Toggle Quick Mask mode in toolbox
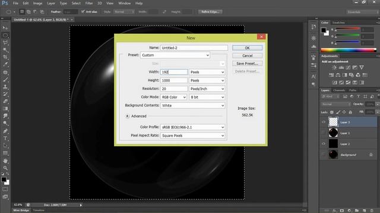This screenshot has height=213, width=380. 5,189
